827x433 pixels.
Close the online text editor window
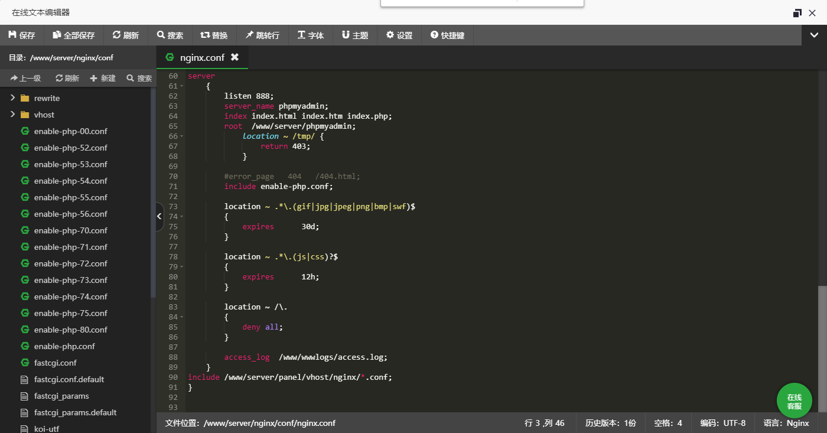(x=813, y=13)
